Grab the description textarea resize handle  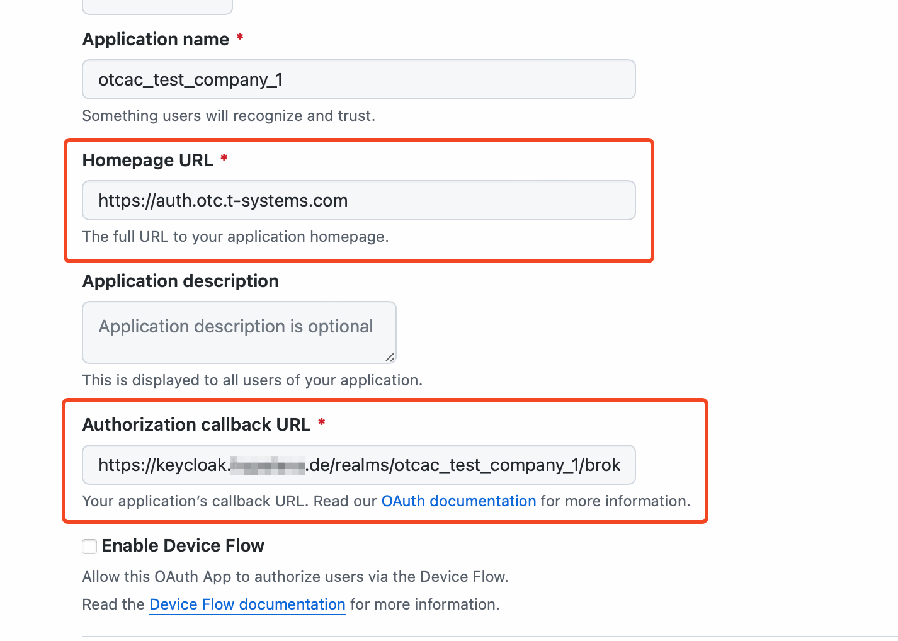point(390,357)
